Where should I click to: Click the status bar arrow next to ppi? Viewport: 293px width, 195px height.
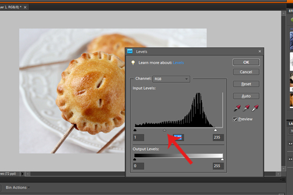click(x=22, y=174)
